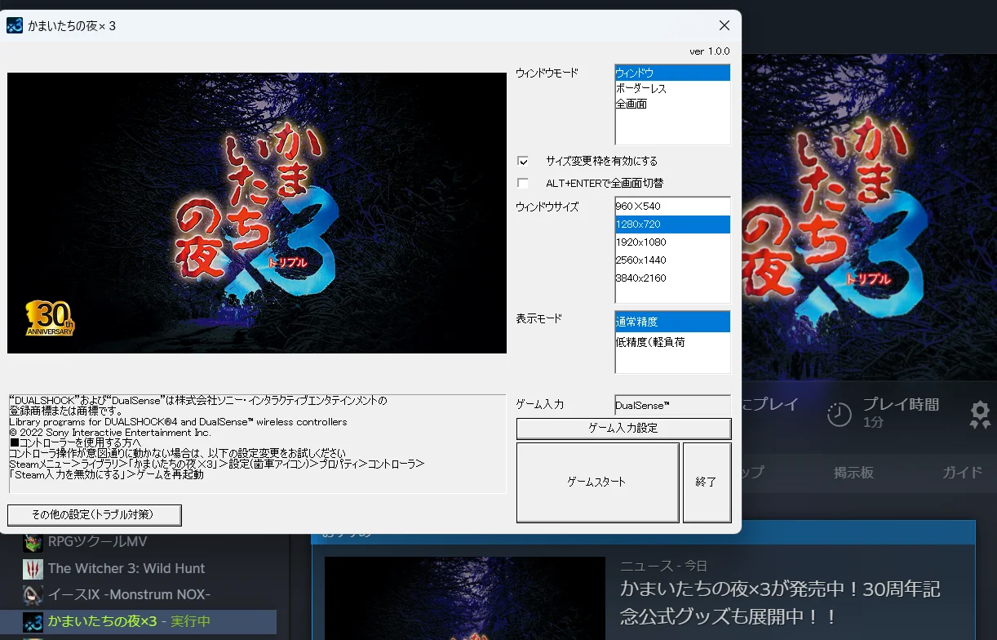
Task: Select the 2560x1440 window size
Action: click(x=672, y=260)
